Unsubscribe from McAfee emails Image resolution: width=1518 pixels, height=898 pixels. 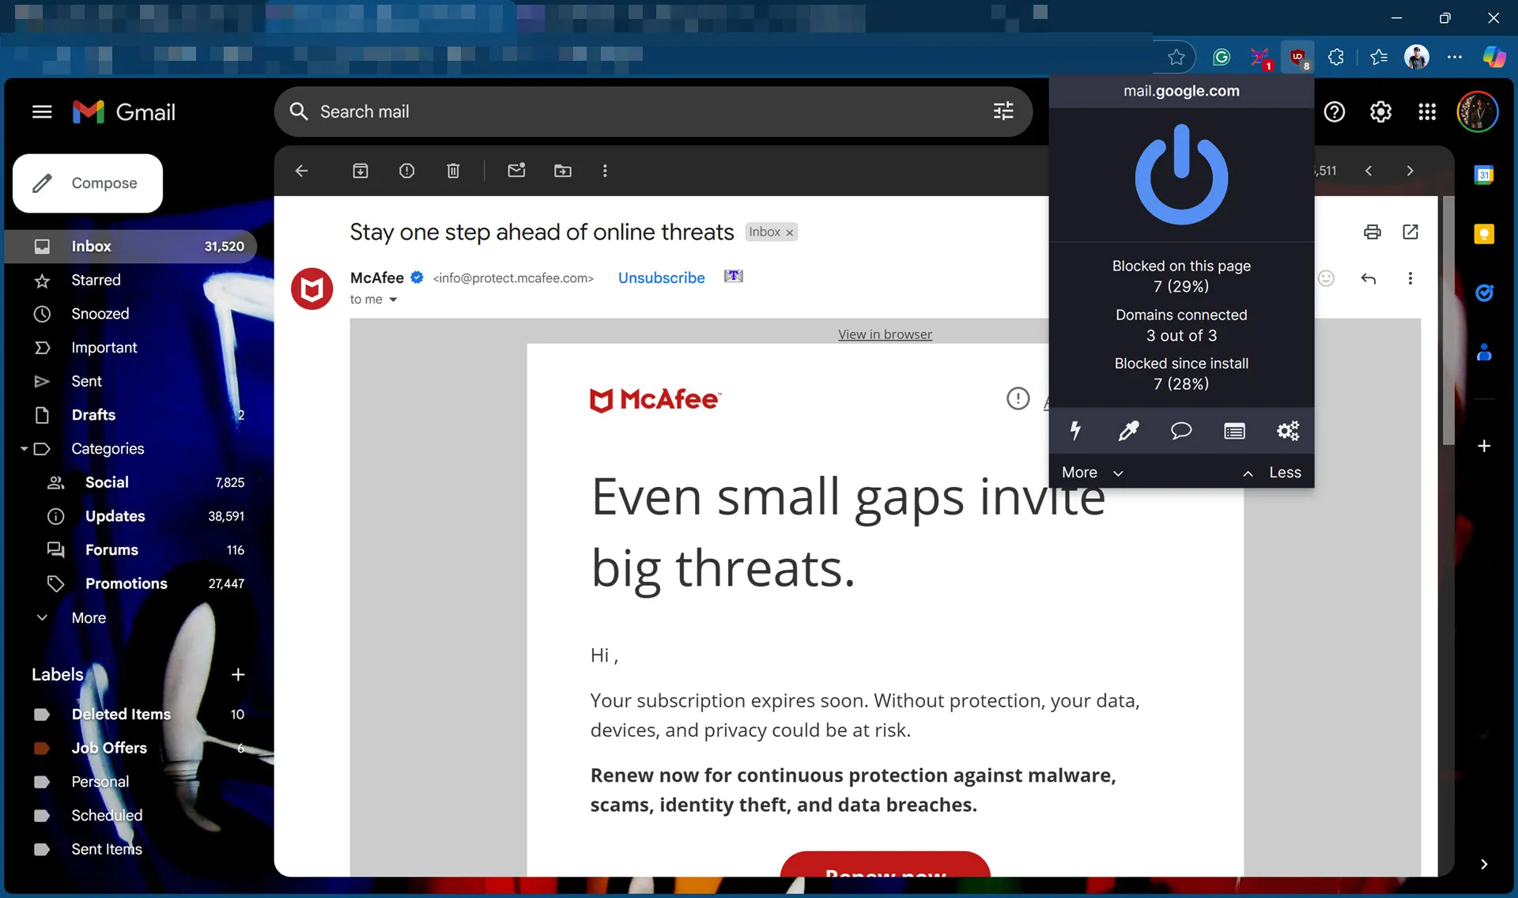pyautogui.click(x=661, y=277)
